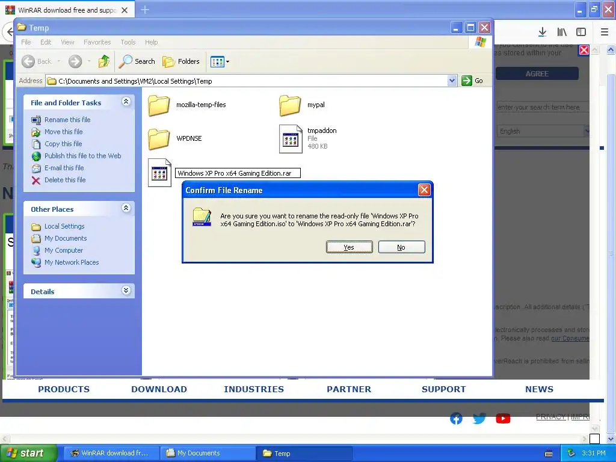
Task: Click the Temp taskbar button
Action: pyautogui.click(x=304, y=454)
